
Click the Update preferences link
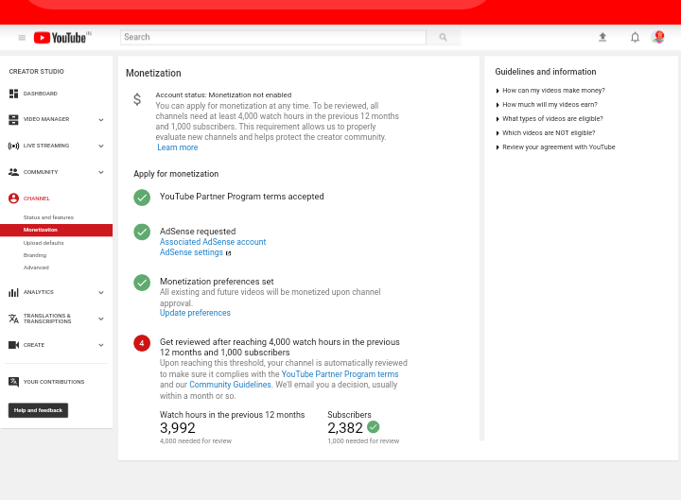pyautogui.click(x=195, y=313)
